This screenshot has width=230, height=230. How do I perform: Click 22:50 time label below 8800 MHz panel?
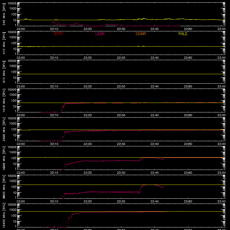[188, 202]
